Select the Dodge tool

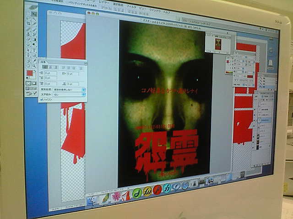tap(34, 44)
